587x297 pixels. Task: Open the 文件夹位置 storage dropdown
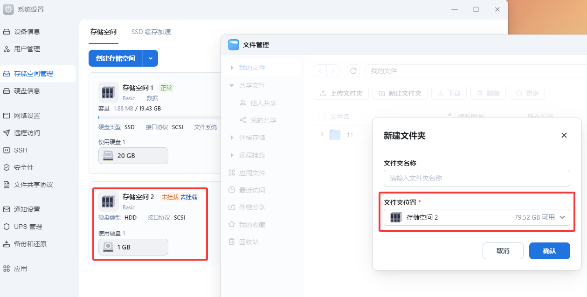coord(477,217)
